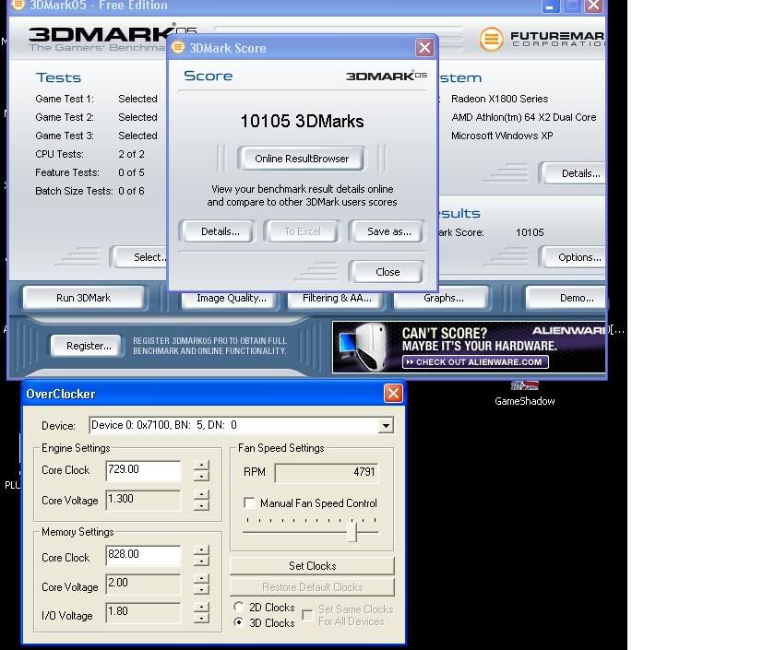The image size is (775, 650).
Task: Launch the Demo button
Action: (x=566, y=298)
